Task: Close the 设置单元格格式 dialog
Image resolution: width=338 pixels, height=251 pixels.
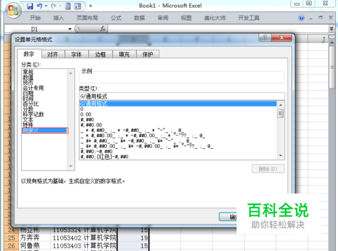Action: [281, 38]
